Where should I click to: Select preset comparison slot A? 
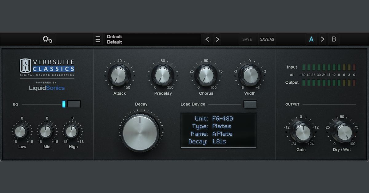pyautogui.click(x=311, y=39)
